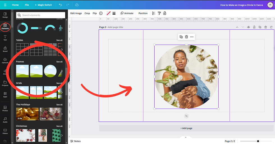Open the File menu
275x144 pixels.
pos(27,5)
